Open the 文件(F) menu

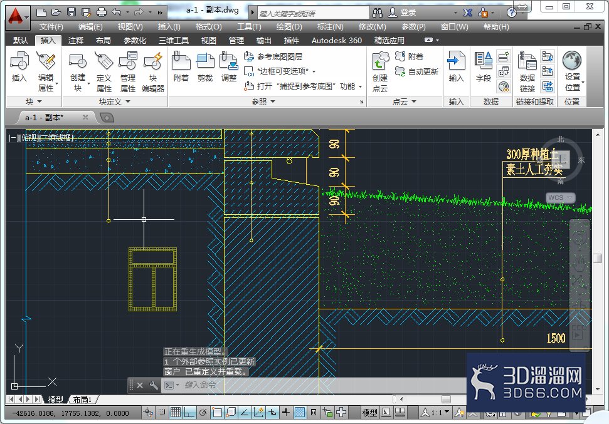coord(51,27)
